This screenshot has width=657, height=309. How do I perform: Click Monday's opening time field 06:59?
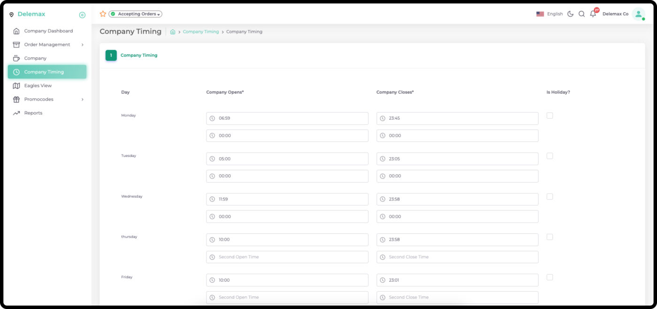pos(287,118)
